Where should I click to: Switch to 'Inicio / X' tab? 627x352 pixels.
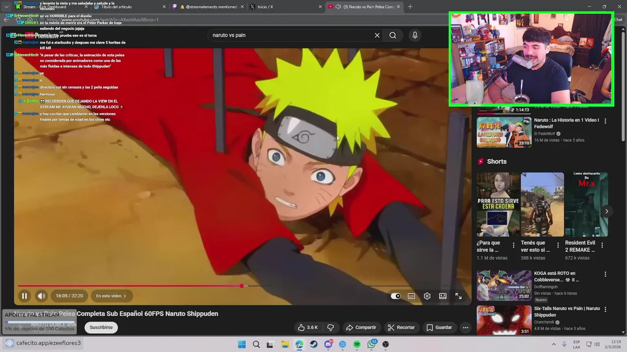click(x=285, y=7)
